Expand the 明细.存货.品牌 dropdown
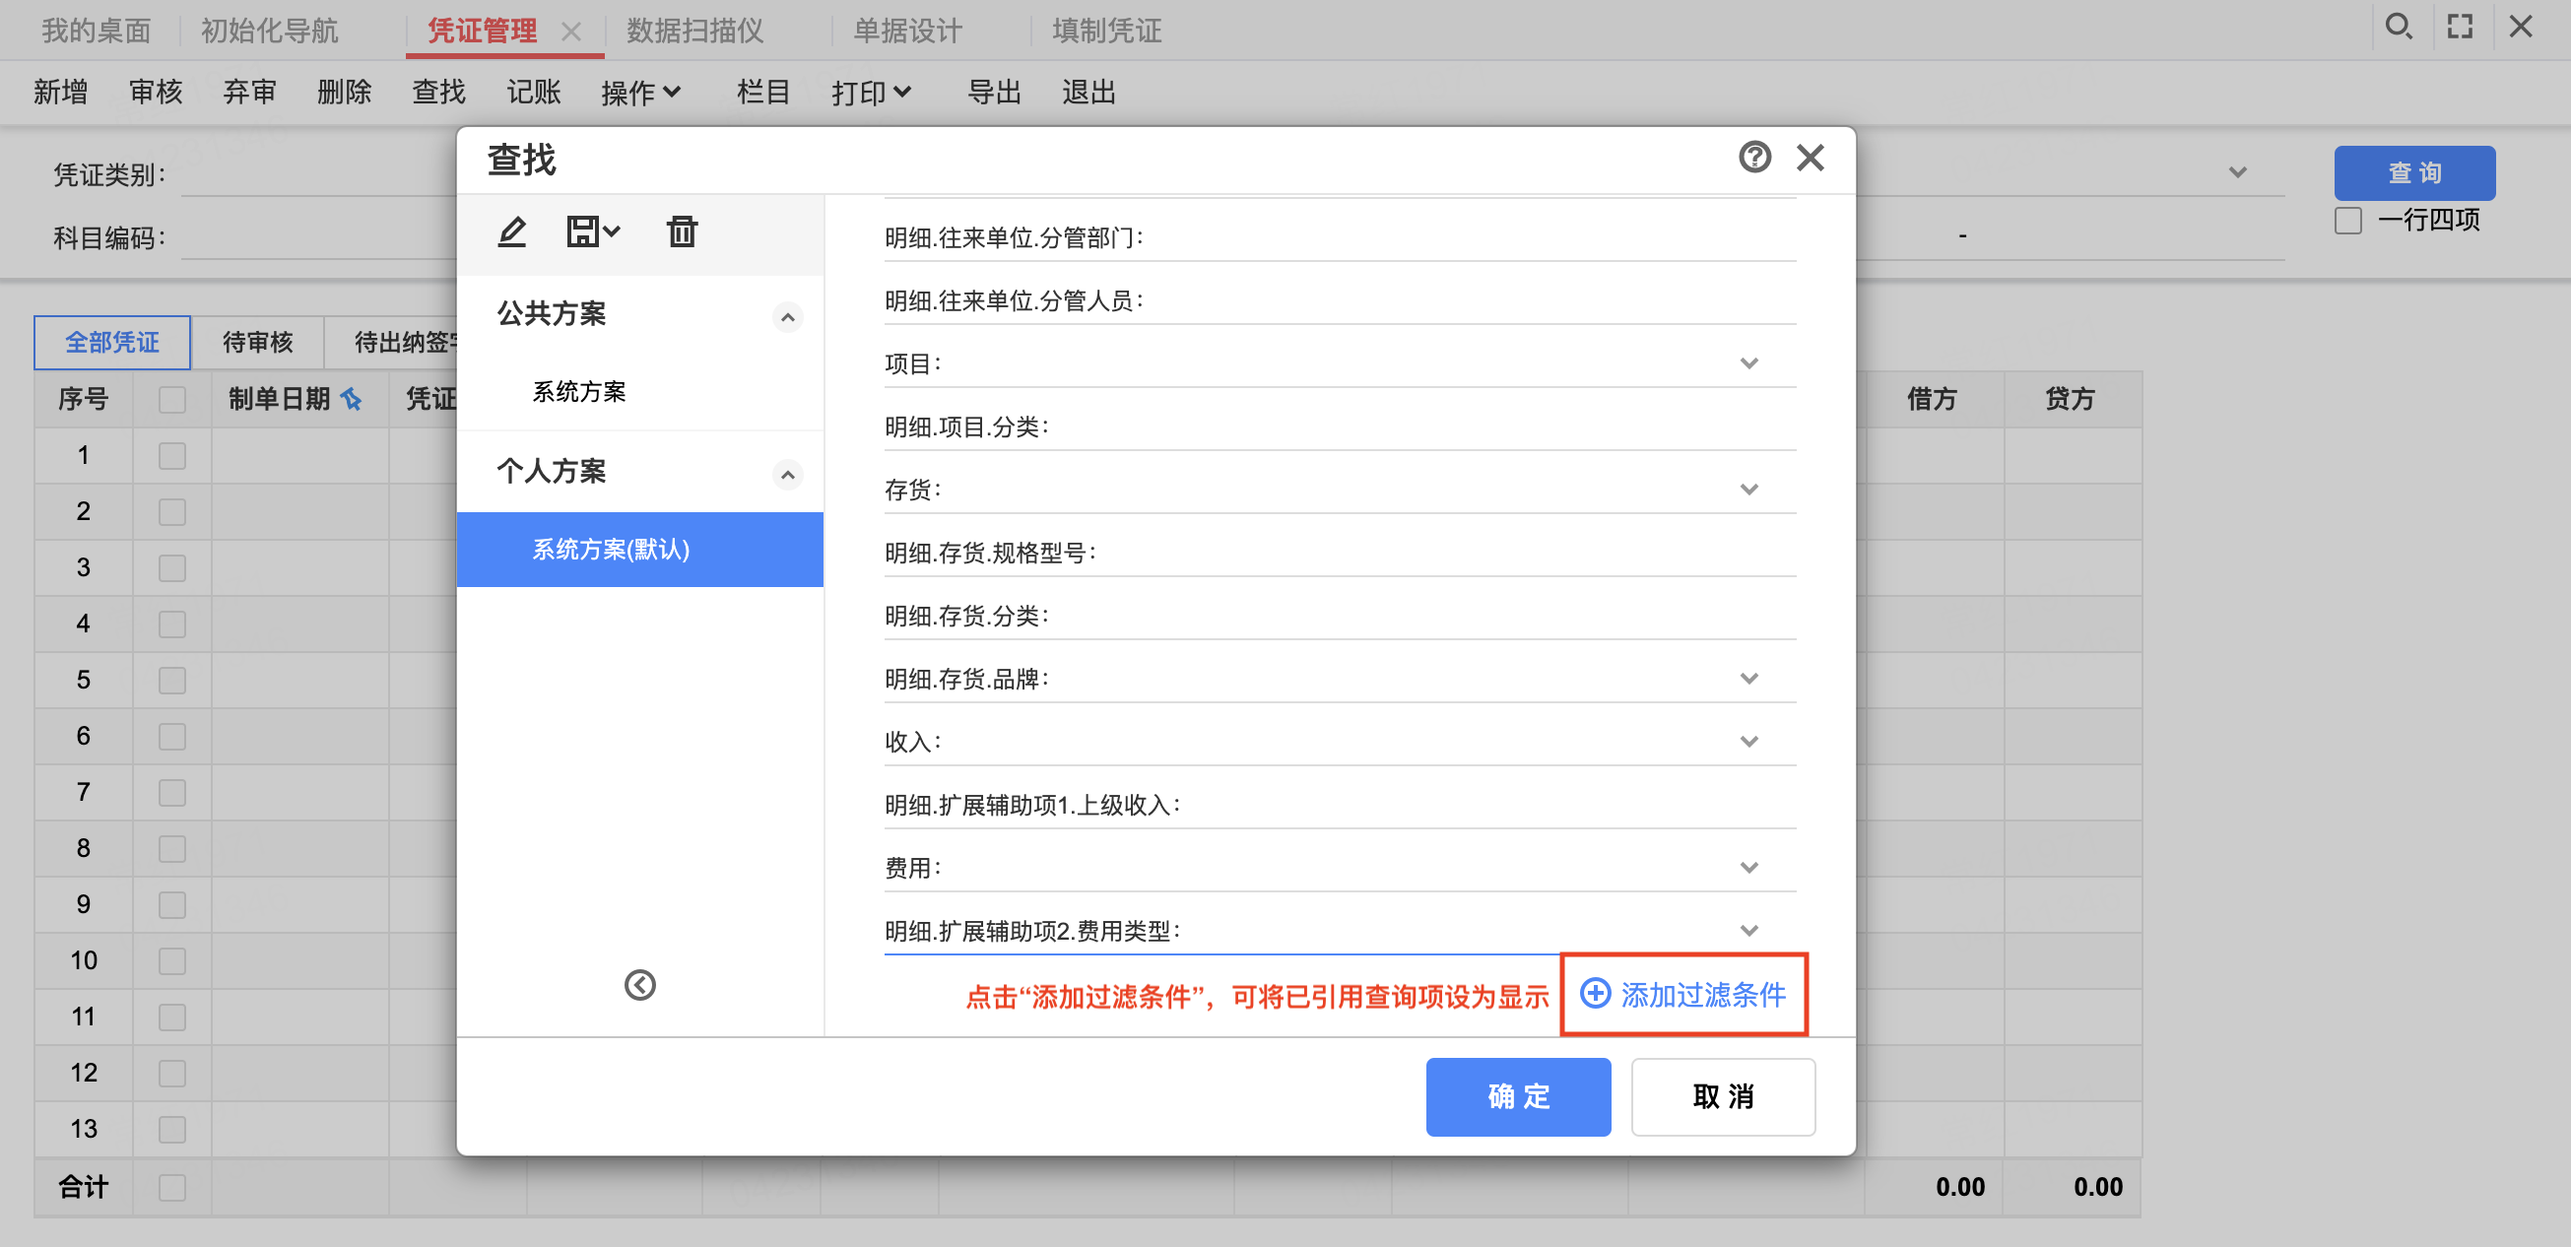 coord(1748,680)
